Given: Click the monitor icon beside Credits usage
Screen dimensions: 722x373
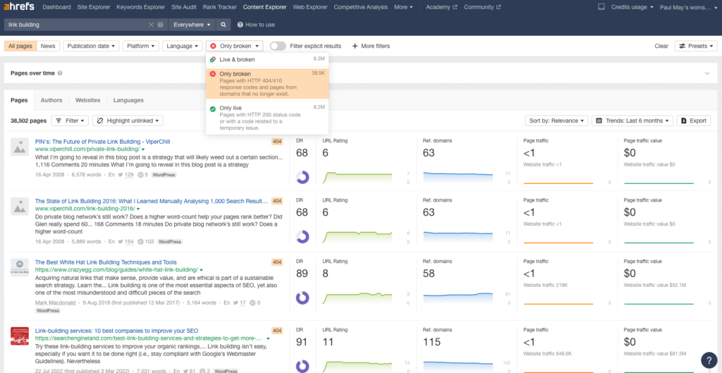Looking at the screenshot, I should 601,7.
